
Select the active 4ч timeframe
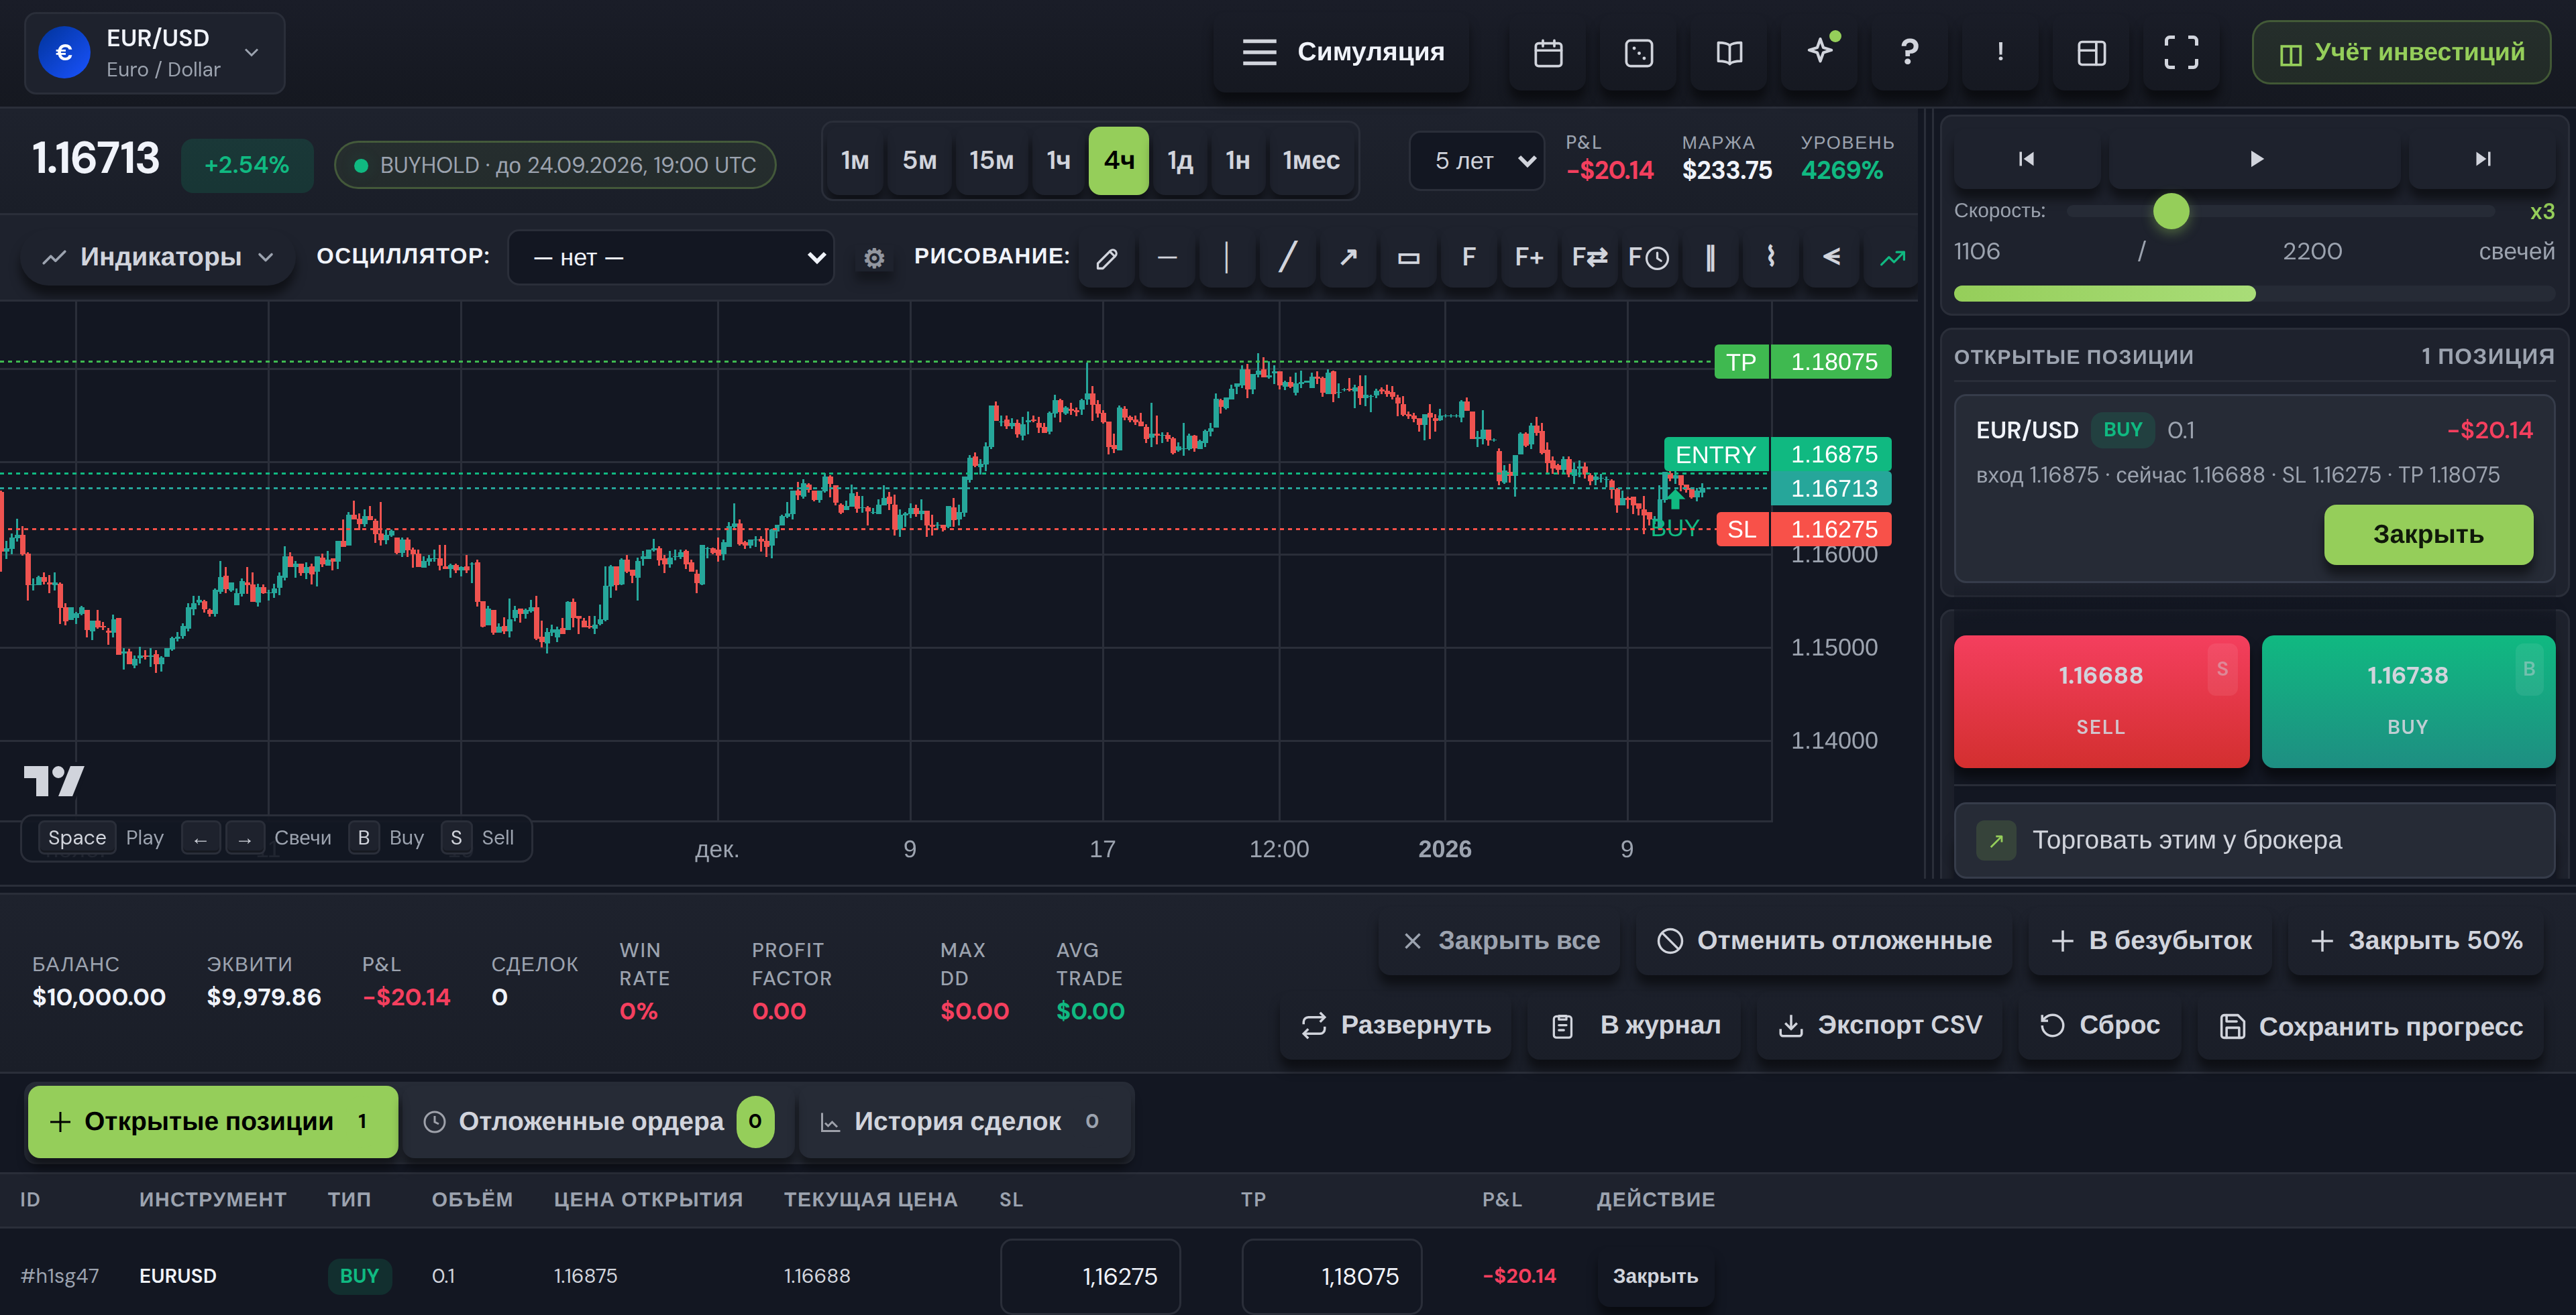click(1118, 161)
